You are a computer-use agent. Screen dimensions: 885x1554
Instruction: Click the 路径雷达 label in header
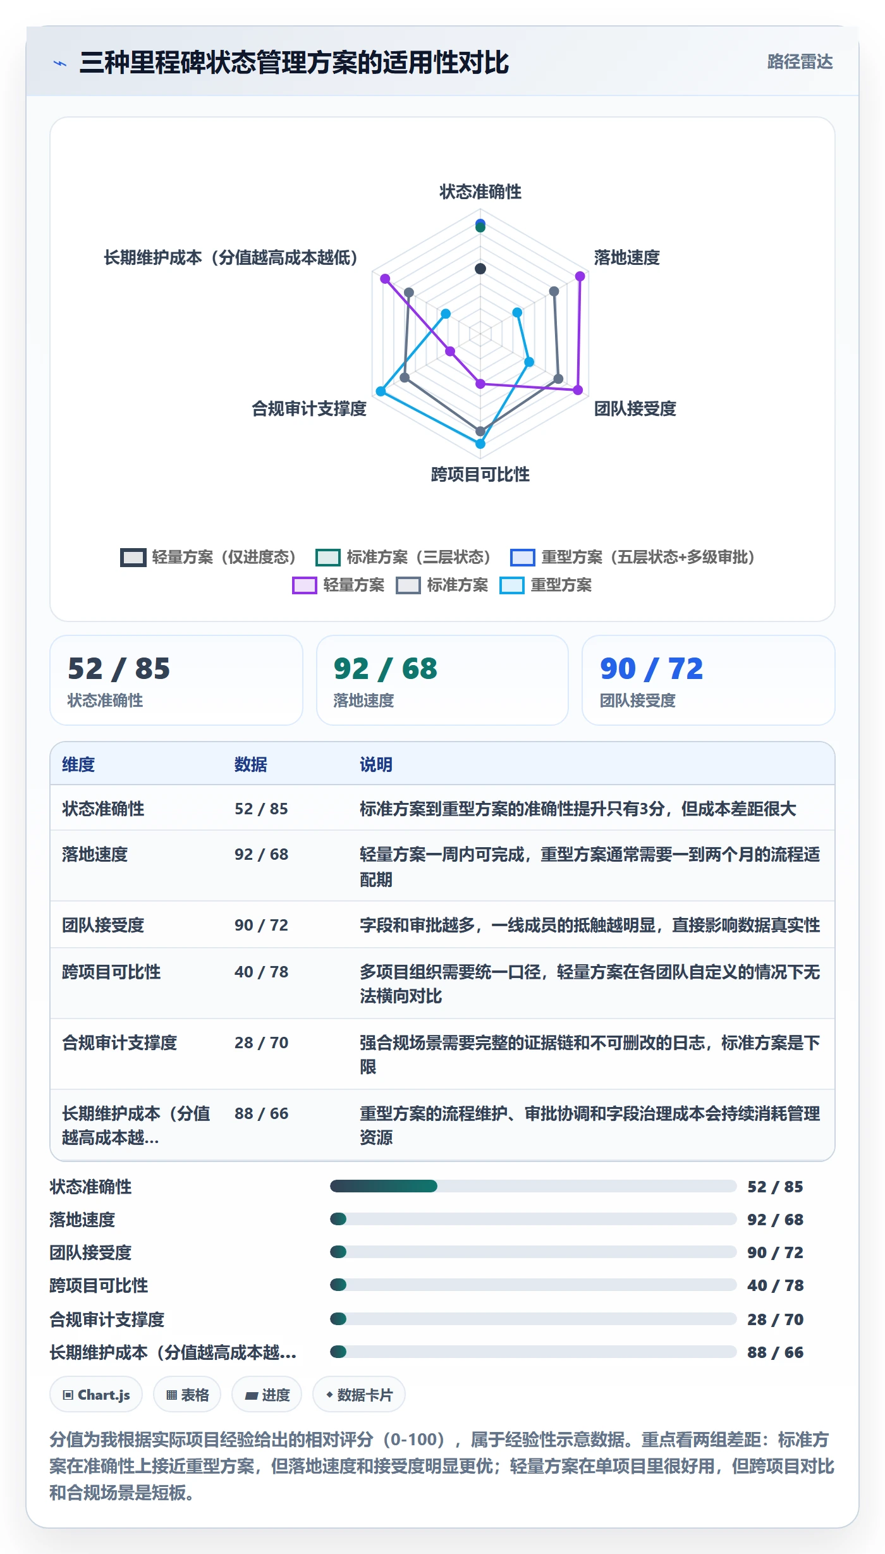click(800, 62)
